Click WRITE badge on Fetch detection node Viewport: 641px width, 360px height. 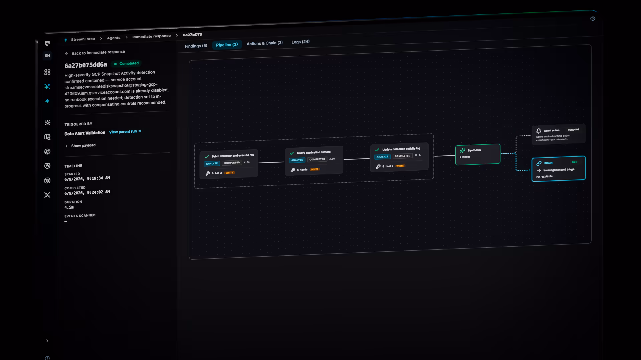[229, 173]
